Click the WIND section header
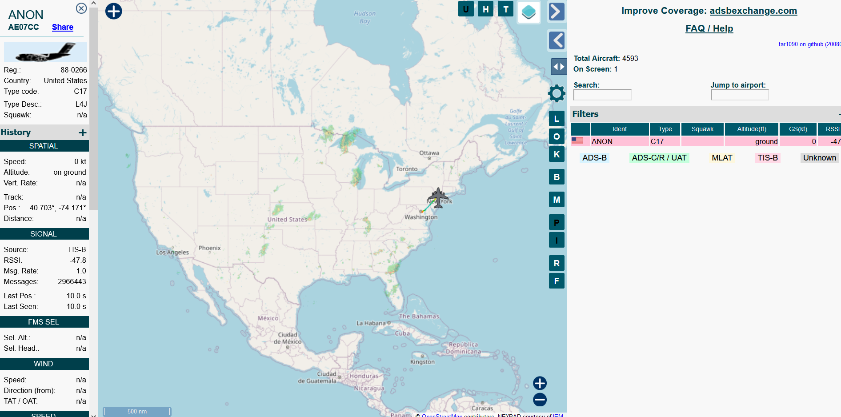The height and width of the screenshot is (417, 841). pyautogui.click(x=44, y=364)
